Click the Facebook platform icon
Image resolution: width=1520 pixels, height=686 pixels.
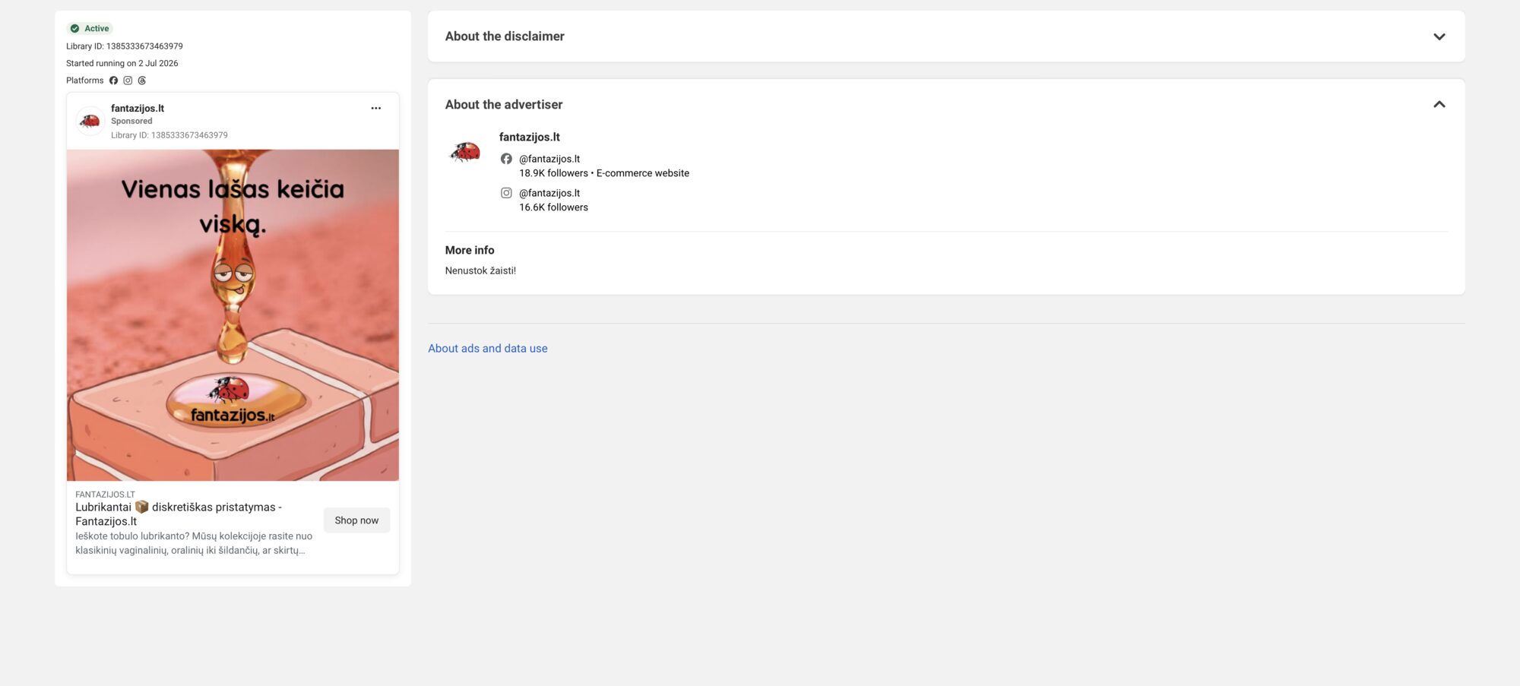pyautogui.click(x=113, y=81)
